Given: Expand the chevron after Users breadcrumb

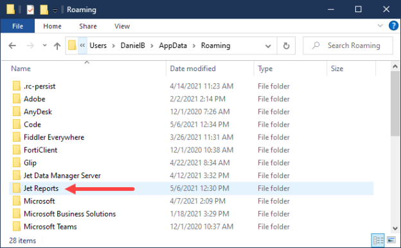Looking at the screenshot, I should click(114, 45).
